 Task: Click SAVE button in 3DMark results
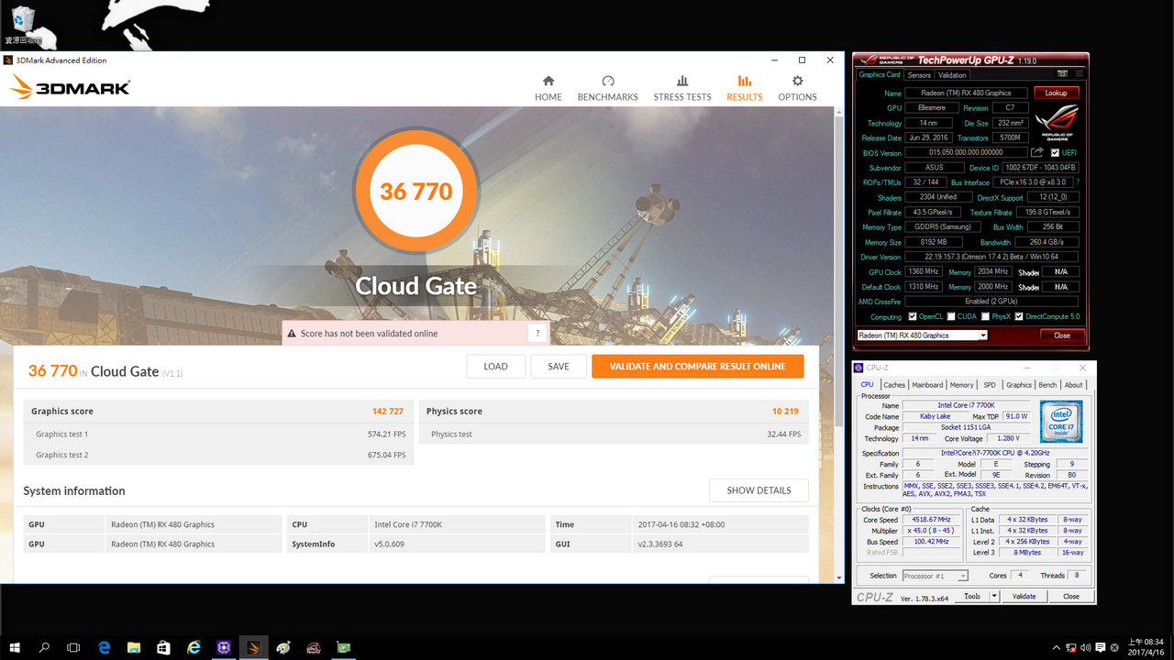pos(559,367)
